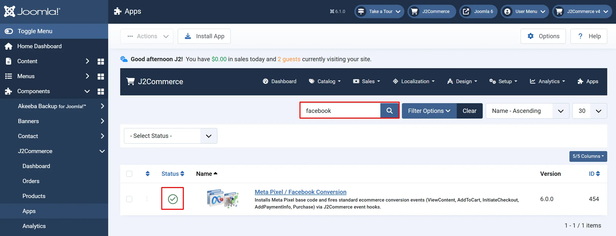Screen dimensions: 616x236
Task: Open the Content dashboard grid icon
Action: 101,61
